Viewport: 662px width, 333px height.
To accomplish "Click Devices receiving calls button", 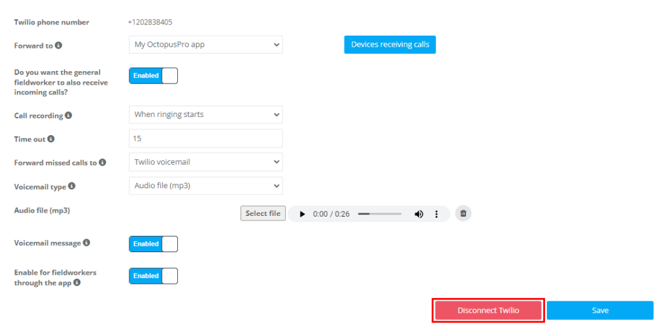I will coord(390,45).
